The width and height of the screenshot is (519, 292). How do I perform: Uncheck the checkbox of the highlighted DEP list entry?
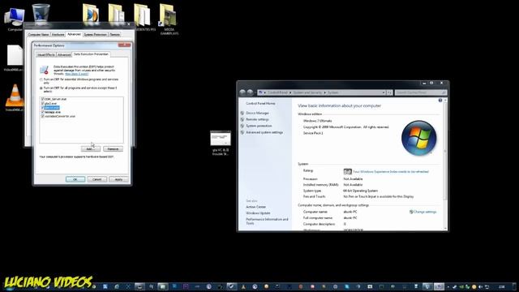pyautogui.click(x=42, y=108)
